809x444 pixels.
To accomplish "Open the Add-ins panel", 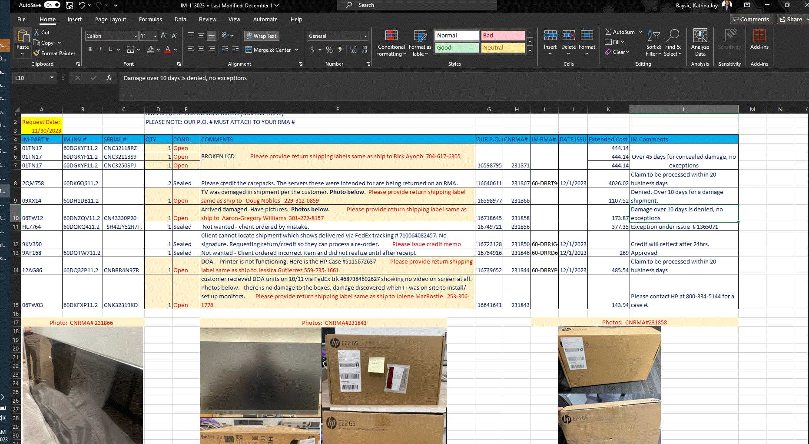I will [x=759, y=40].
